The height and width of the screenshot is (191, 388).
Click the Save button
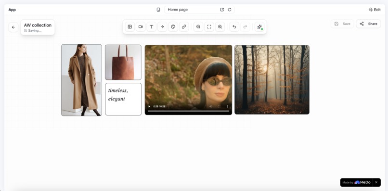coord(342,24)
